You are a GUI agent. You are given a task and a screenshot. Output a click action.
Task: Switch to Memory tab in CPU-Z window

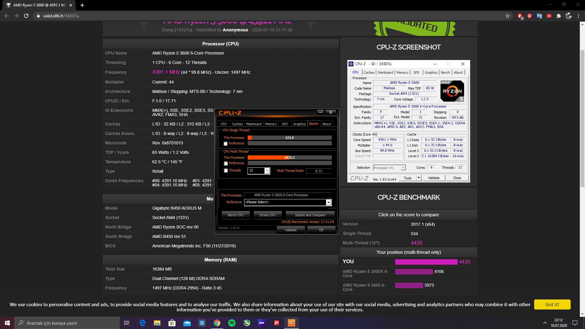click(271, 124)
